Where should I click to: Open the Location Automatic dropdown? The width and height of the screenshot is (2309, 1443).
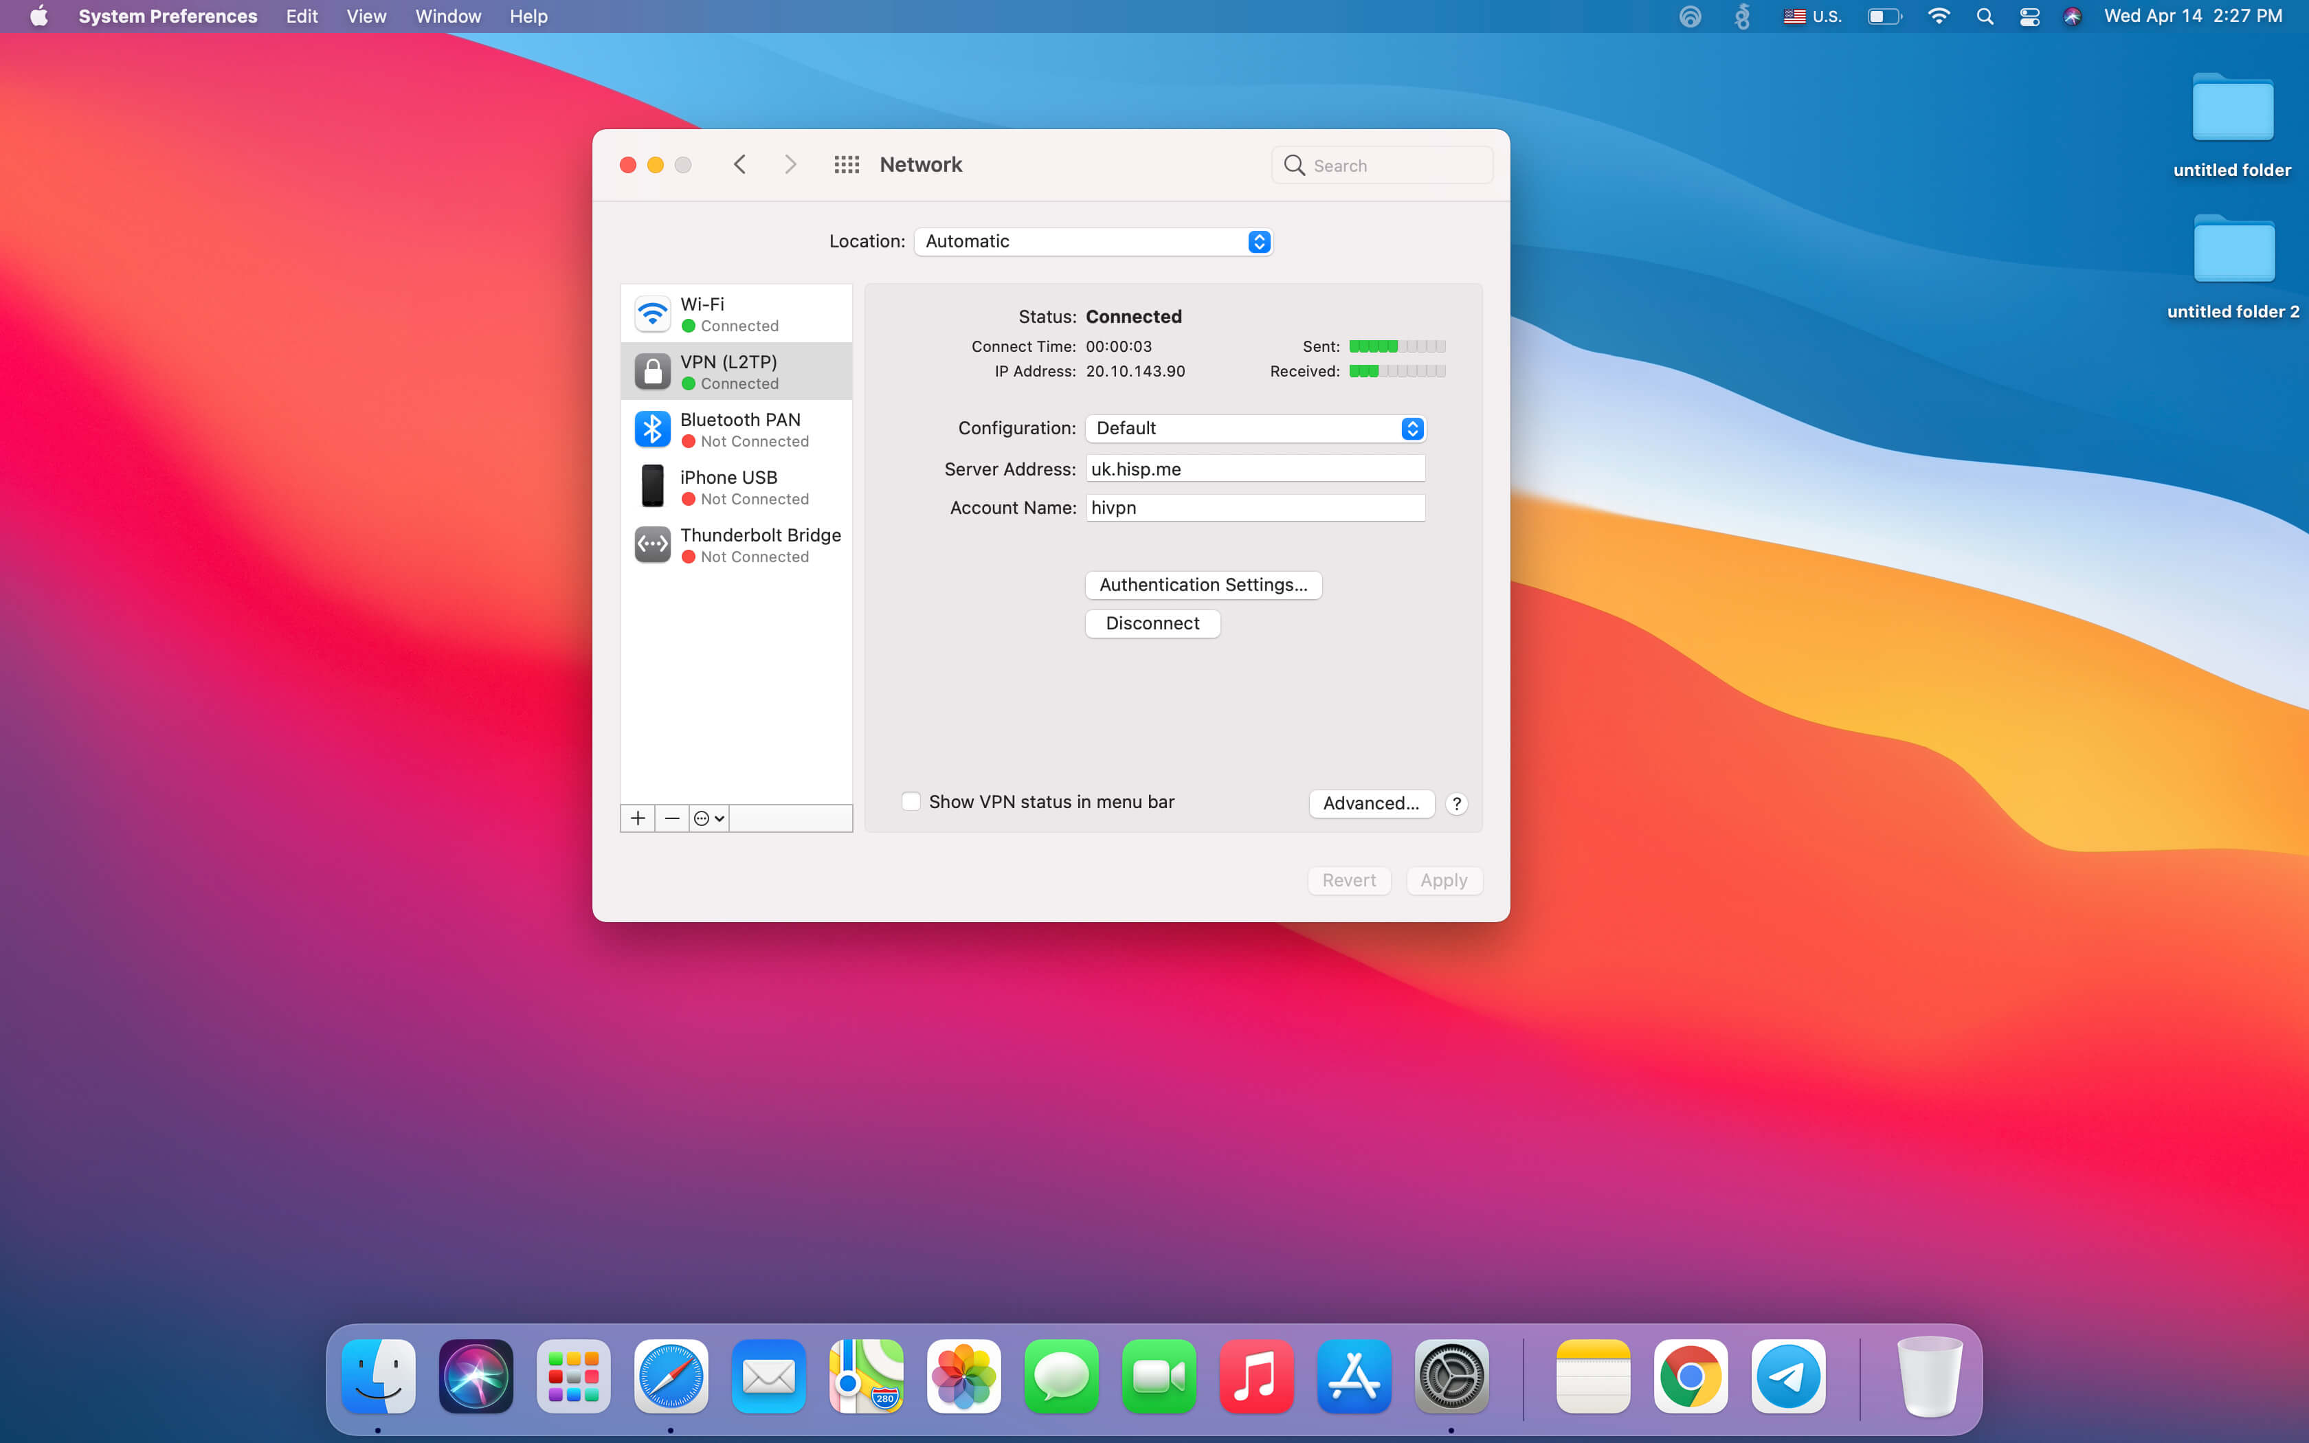pyautogui.click(x=1093, y=241)
